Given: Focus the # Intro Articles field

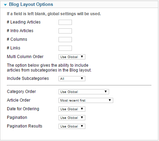Looking at the screenshot, I should pyautogui.click(x=65, y=31).
